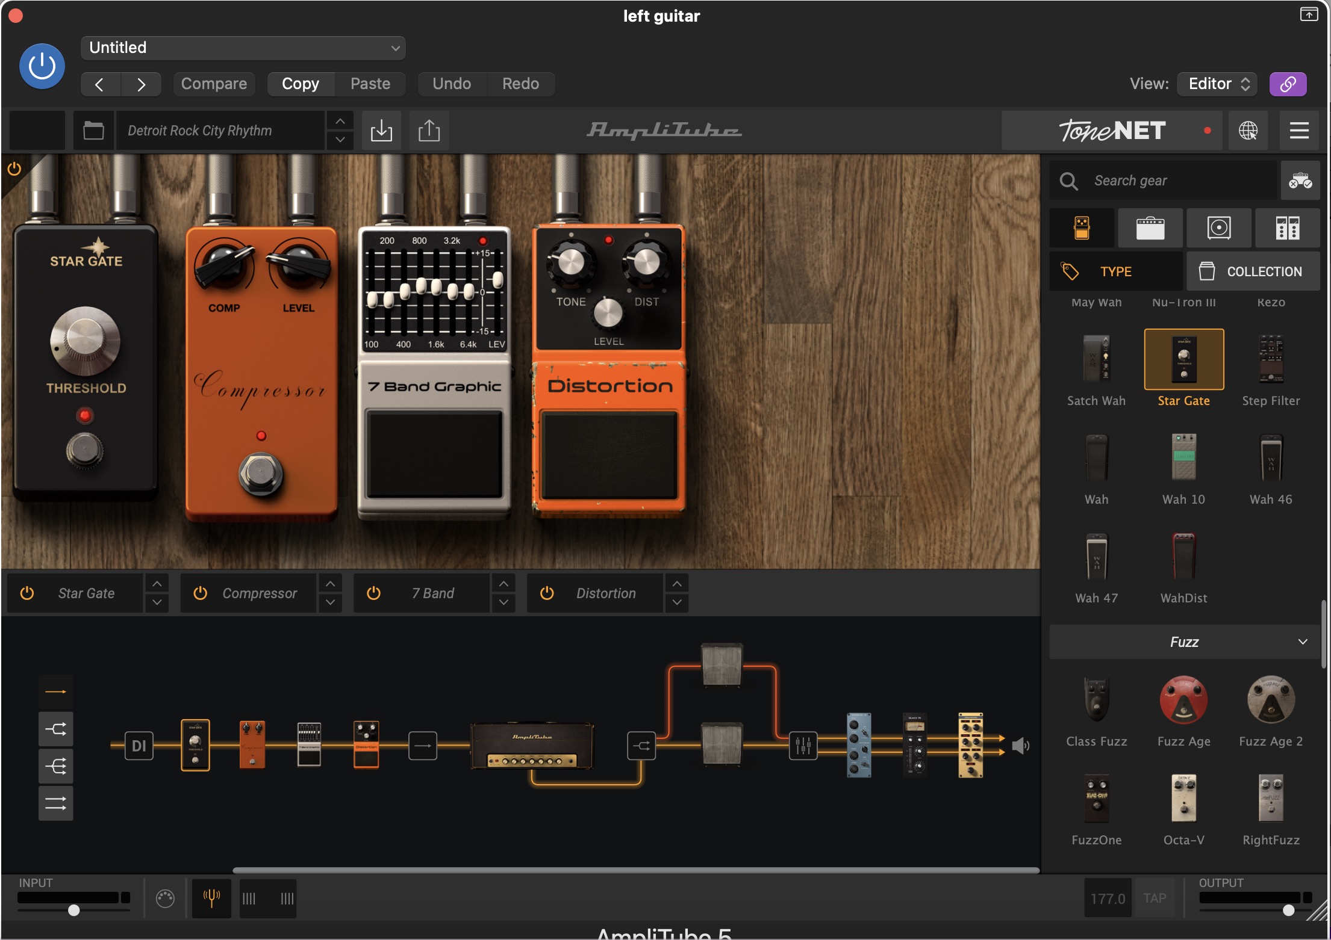Select the cabinet gear category tab
The image size is (1331, 940).
click(1219, 228)
